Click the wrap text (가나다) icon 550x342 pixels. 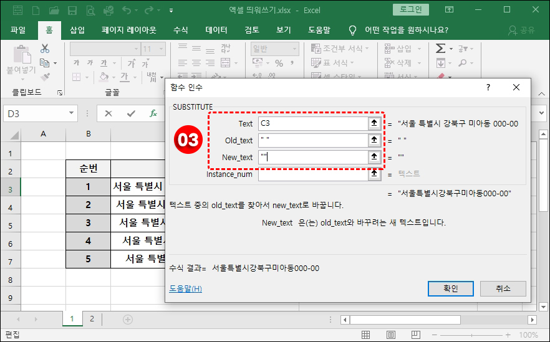pyautogui.click(x=225, y=49)
